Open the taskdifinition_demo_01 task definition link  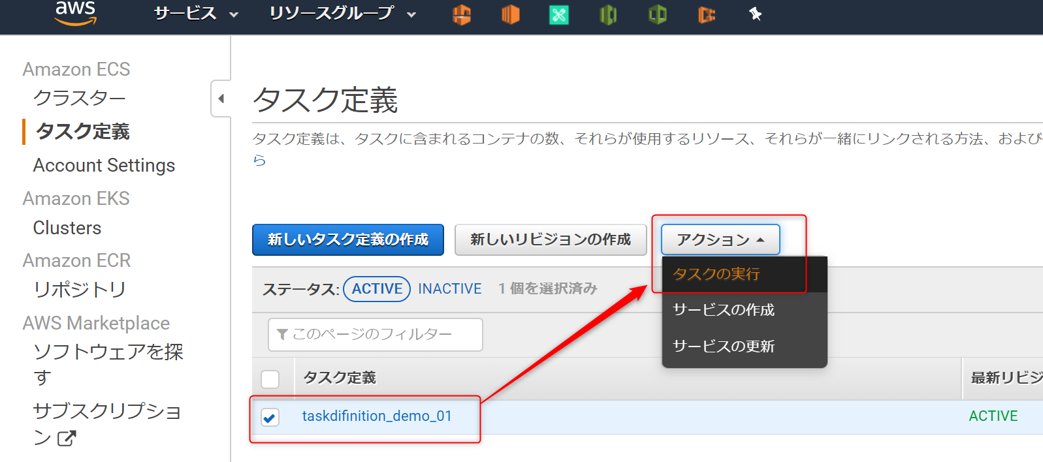tap(377, 416)
